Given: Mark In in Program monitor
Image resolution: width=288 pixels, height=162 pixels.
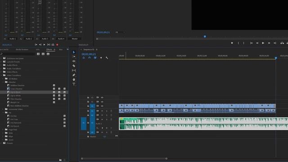Looking at the screenshot, I should tap(238, 43).
